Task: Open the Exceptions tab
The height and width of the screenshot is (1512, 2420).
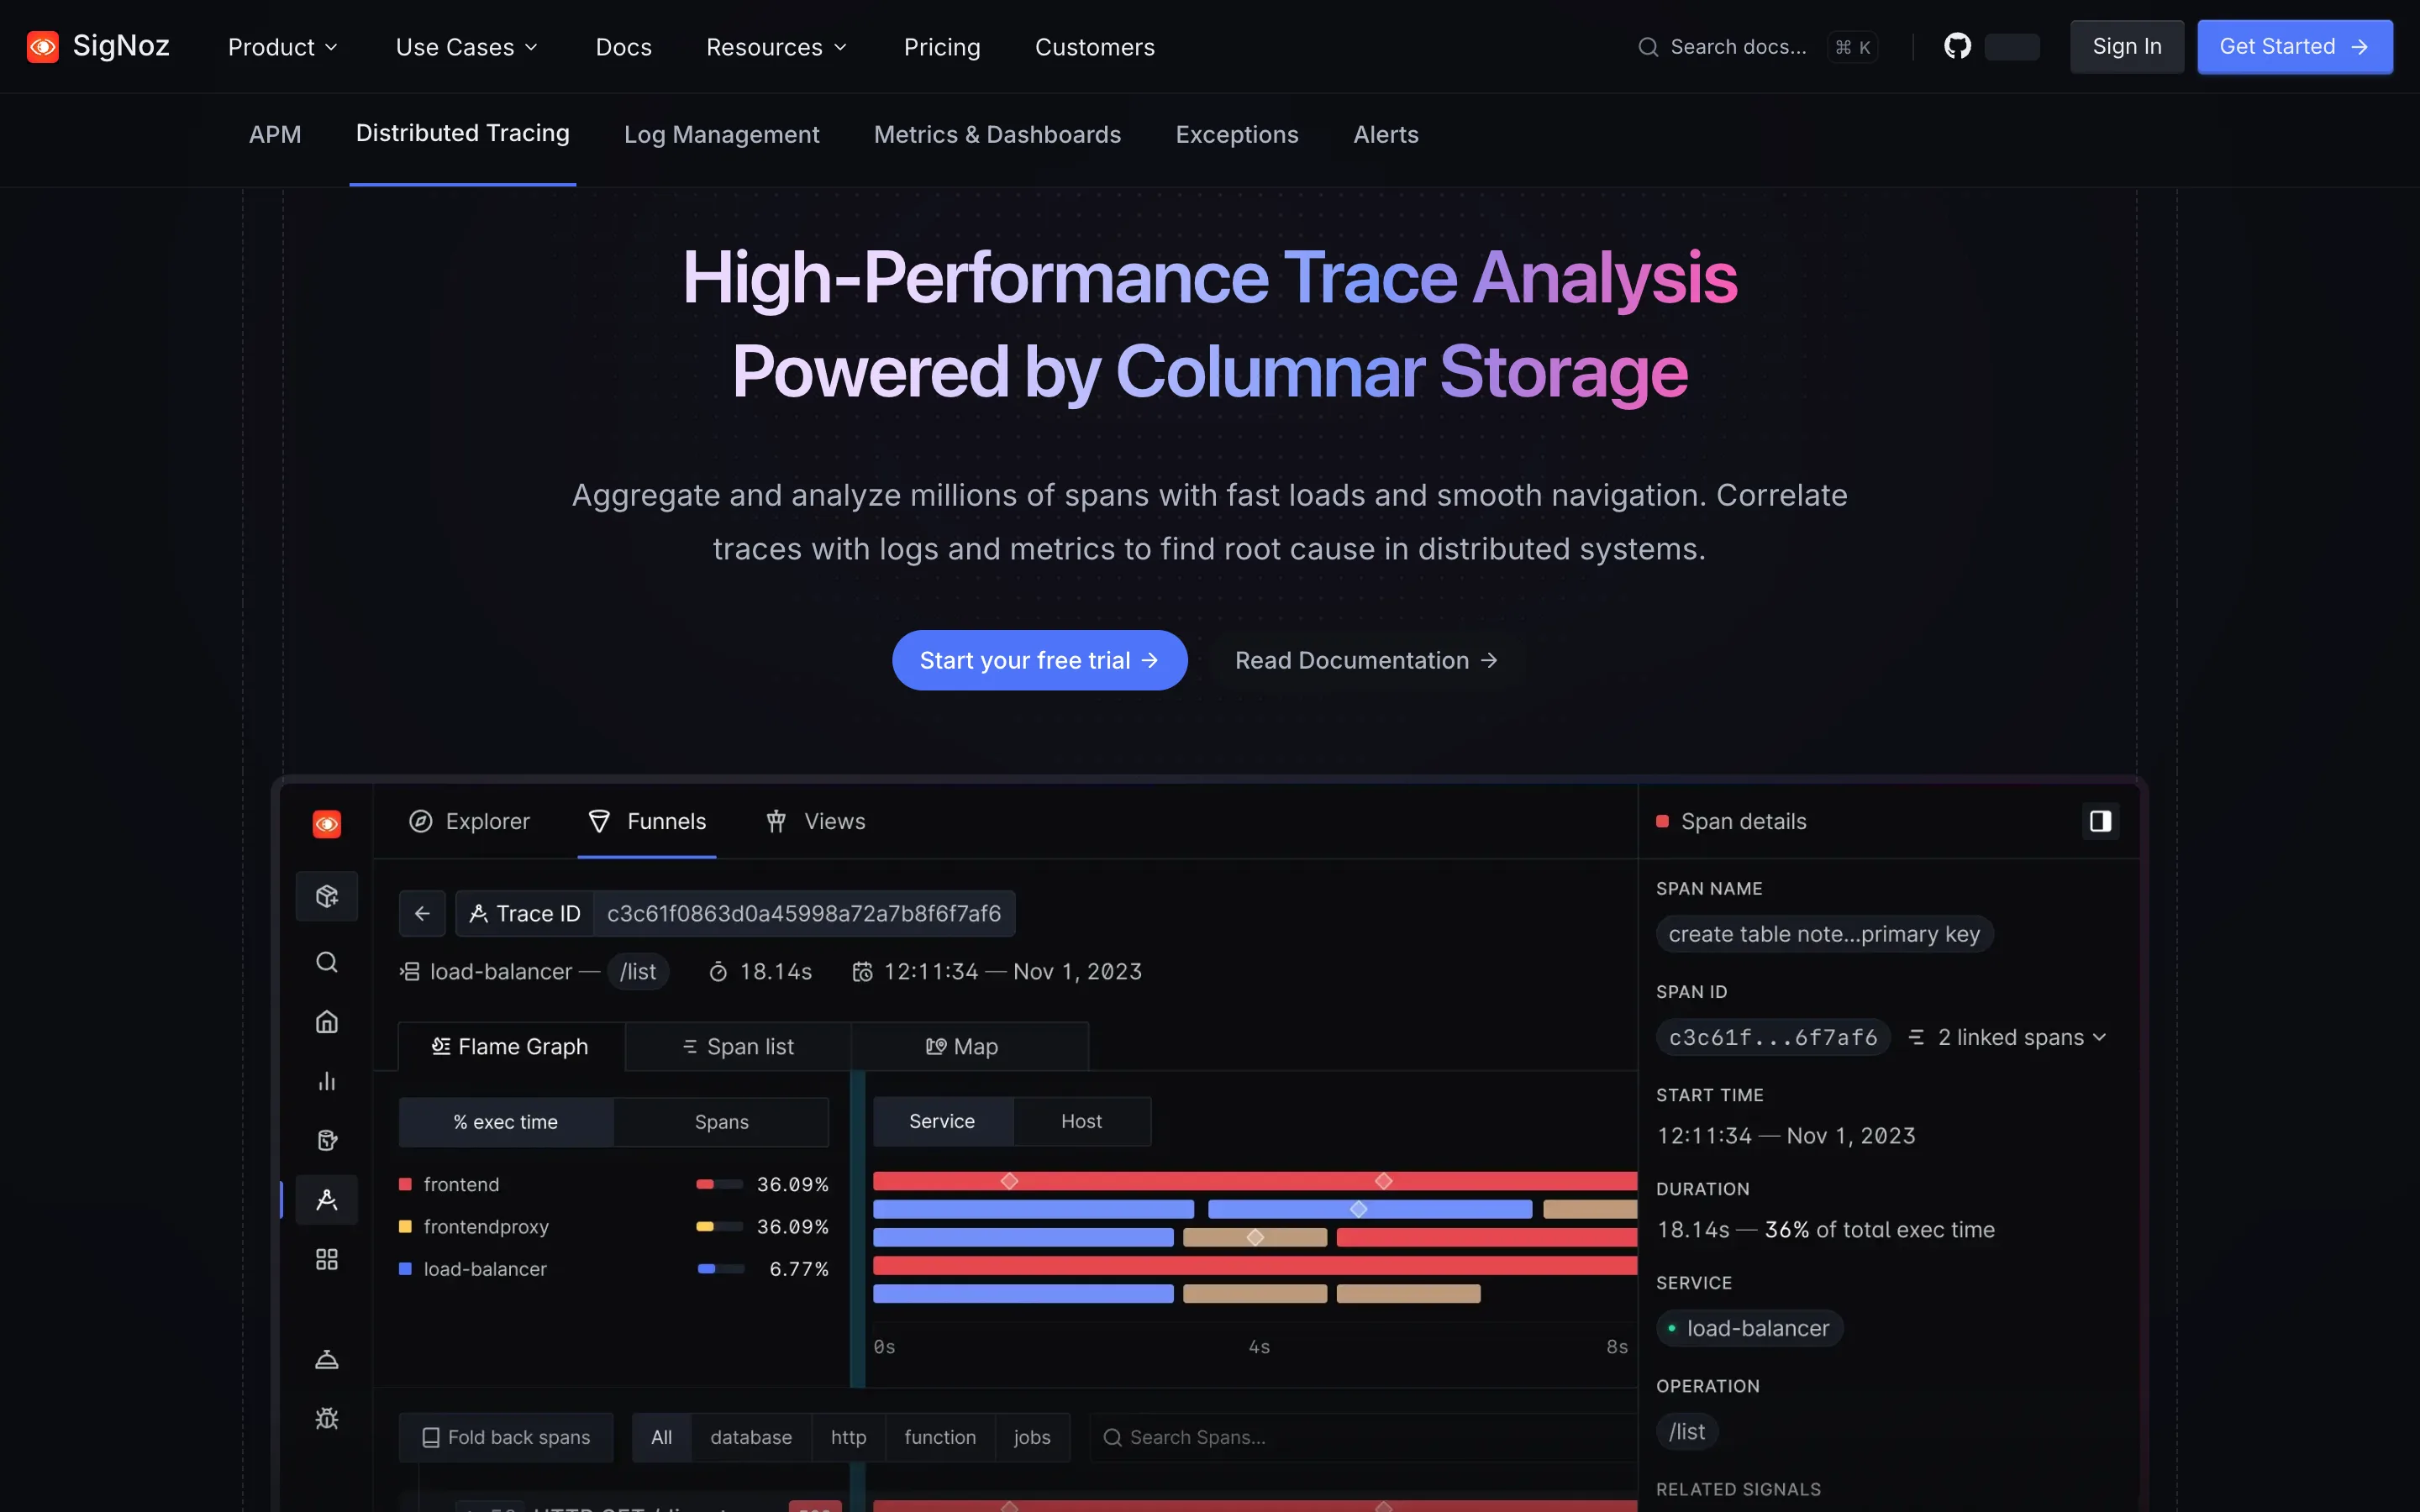Action: [x=1237, y=134]
